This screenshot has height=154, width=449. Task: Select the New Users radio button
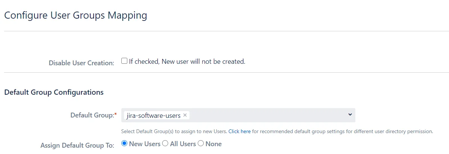pyautogui.click(x=124, y=144)
